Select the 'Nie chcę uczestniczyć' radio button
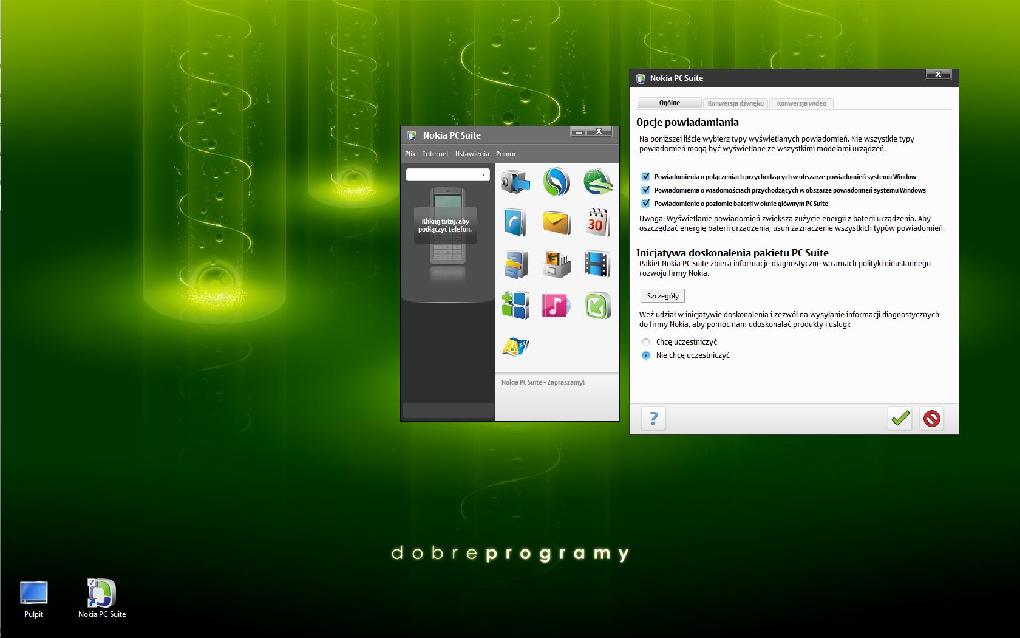This screenshot has width=1020, height=638. point(646,355)
